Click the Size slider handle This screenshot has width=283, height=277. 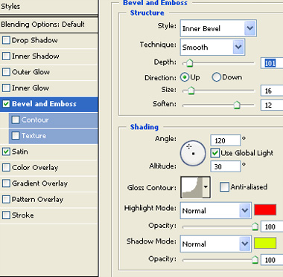pos(191,91)
